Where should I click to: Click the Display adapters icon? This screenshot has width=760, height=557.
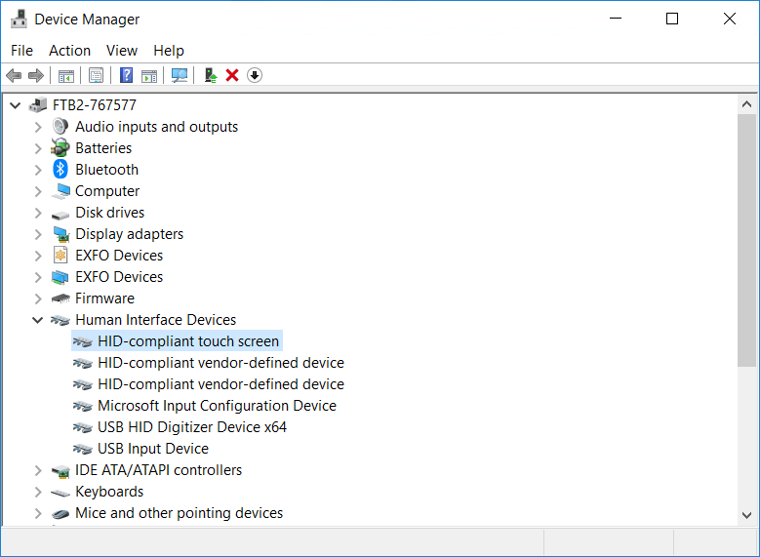point(61,234)
